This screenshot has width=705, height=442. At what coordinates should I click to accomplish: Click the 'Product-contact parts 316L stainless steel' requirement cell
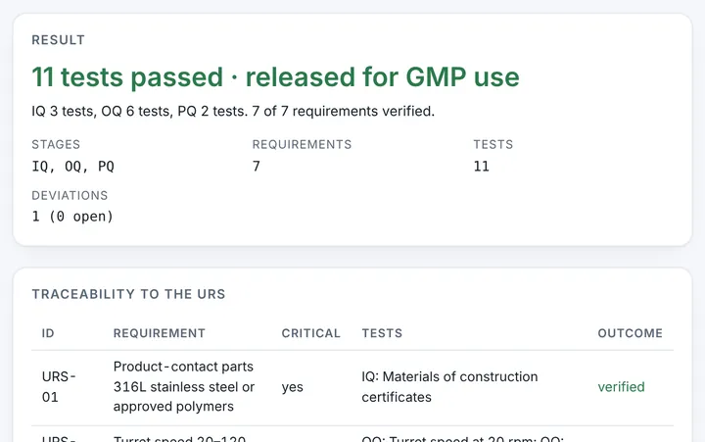[x=184, y=387]
